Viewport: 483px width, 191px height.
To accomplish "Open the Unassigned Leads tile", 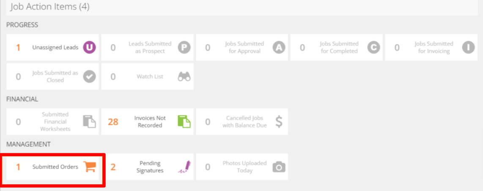I will [53, 47].
